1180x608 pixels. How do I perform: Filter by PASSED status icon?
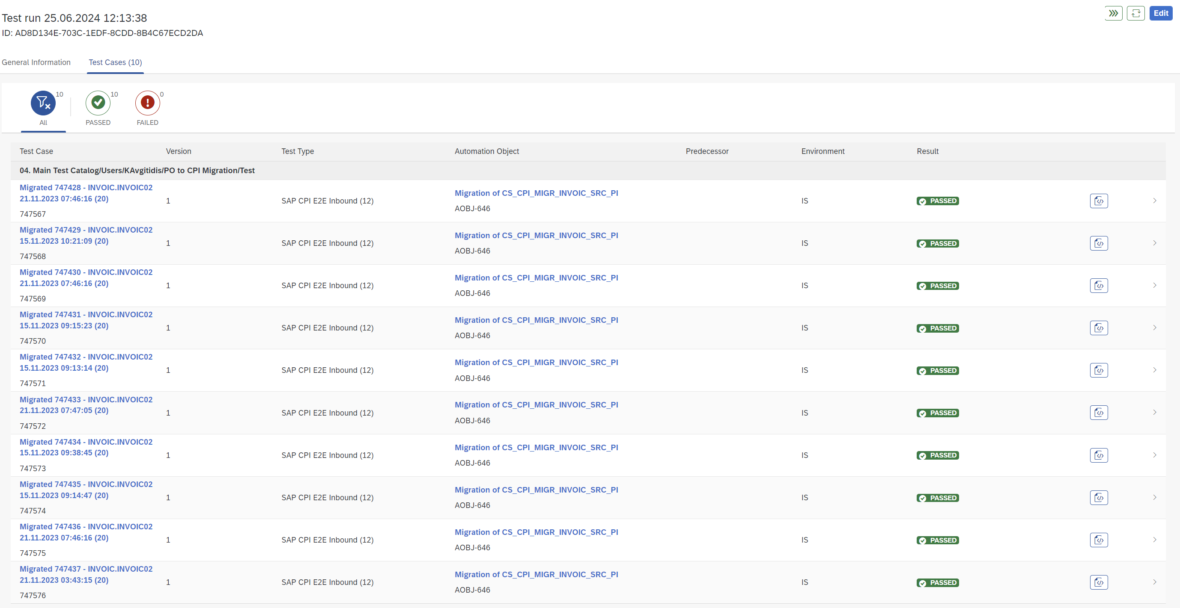coord(98,103)
